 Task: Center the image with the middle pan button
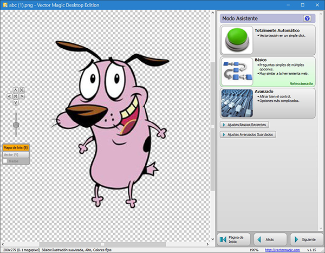[x=16, y=96]
